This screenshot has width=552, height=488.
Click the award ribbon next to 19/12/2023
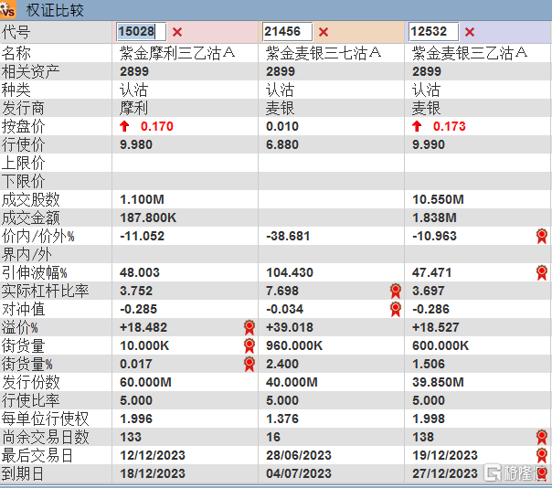tap(542, 456)
